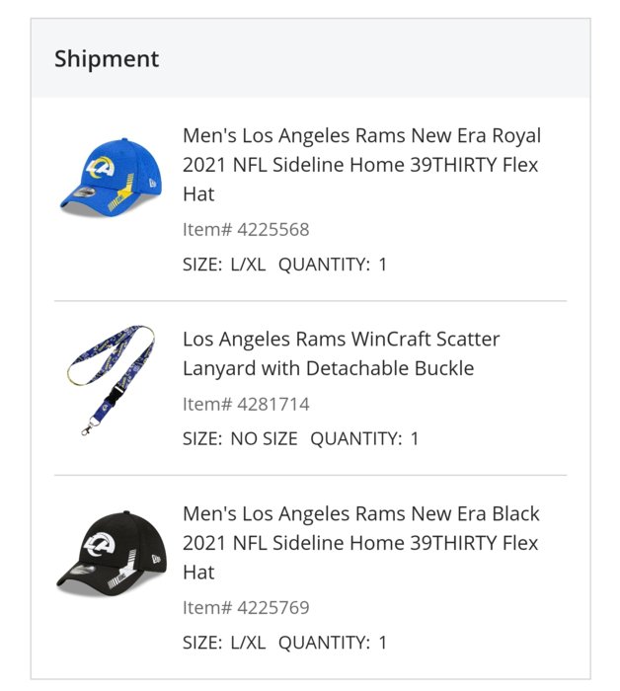Select the Item# 4225769 text
The width and height of the screenshot is (620, 691).
pyautogui.click(x=246, y=608)
